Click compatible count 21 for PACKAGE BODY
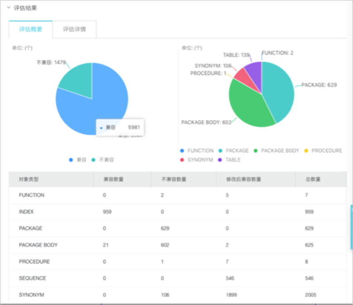The image size is (353, 305). pos(106,245)
